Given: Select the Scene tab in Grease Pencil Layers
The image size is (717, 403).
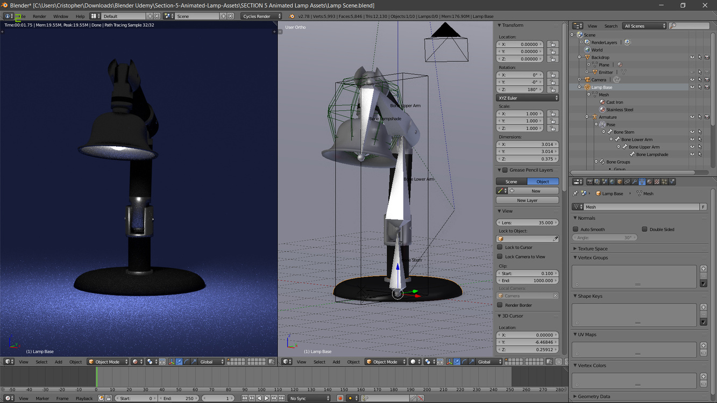Looking at the screenshot, I should pos(512,182).
